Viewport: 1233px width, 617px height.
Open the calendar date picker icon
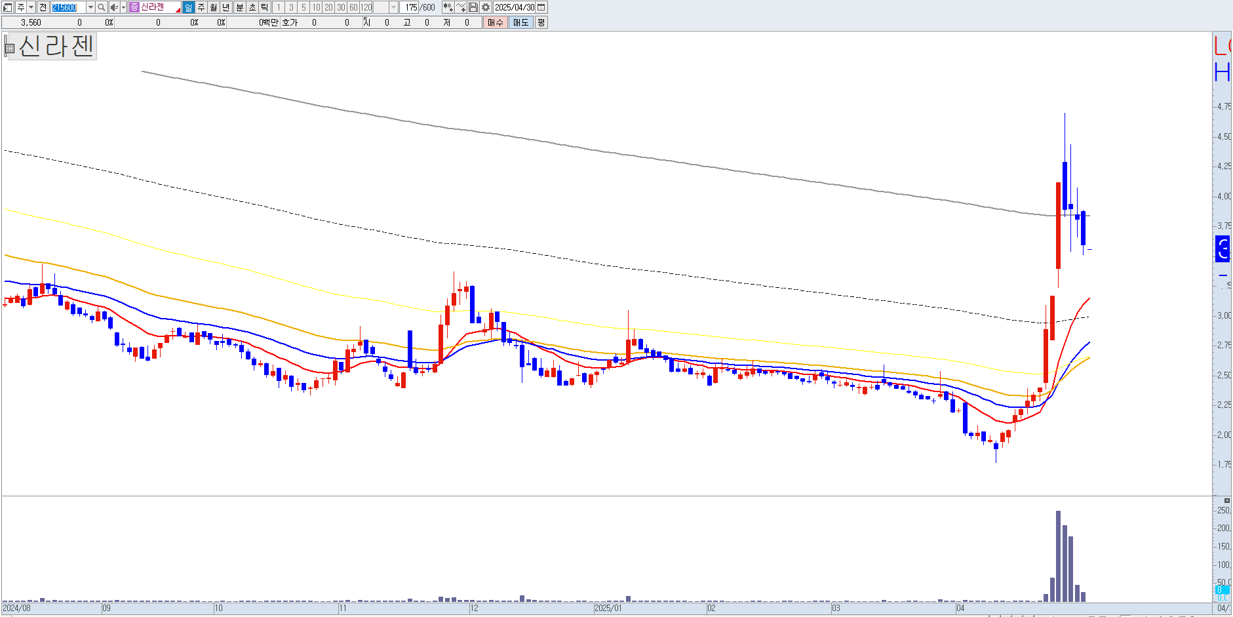(x=541, y=7)
